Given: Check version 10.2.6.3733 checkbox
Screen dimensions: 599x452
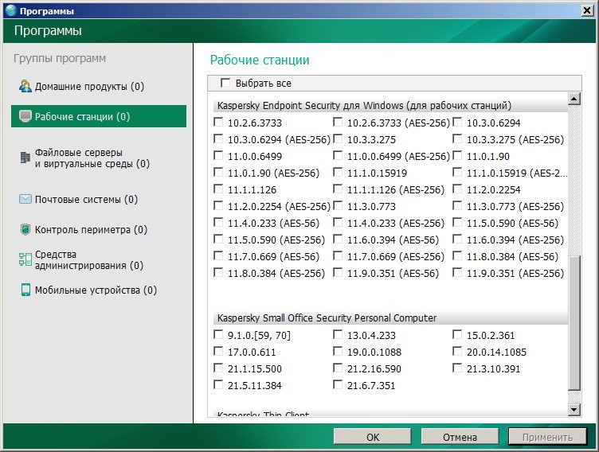Looking at the screenshot, I should [x=219, y=123].
